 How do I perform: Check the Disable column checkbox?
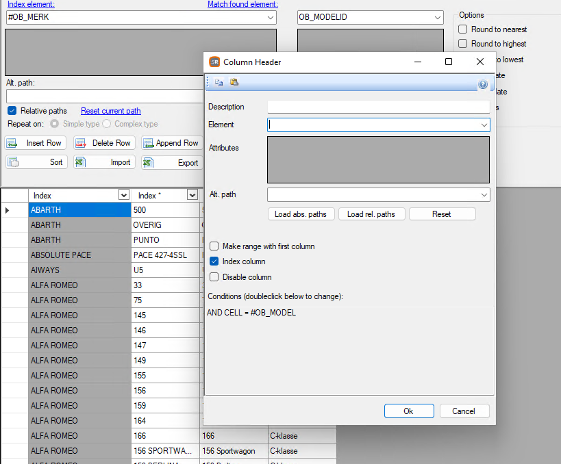(x=214, y=277)
